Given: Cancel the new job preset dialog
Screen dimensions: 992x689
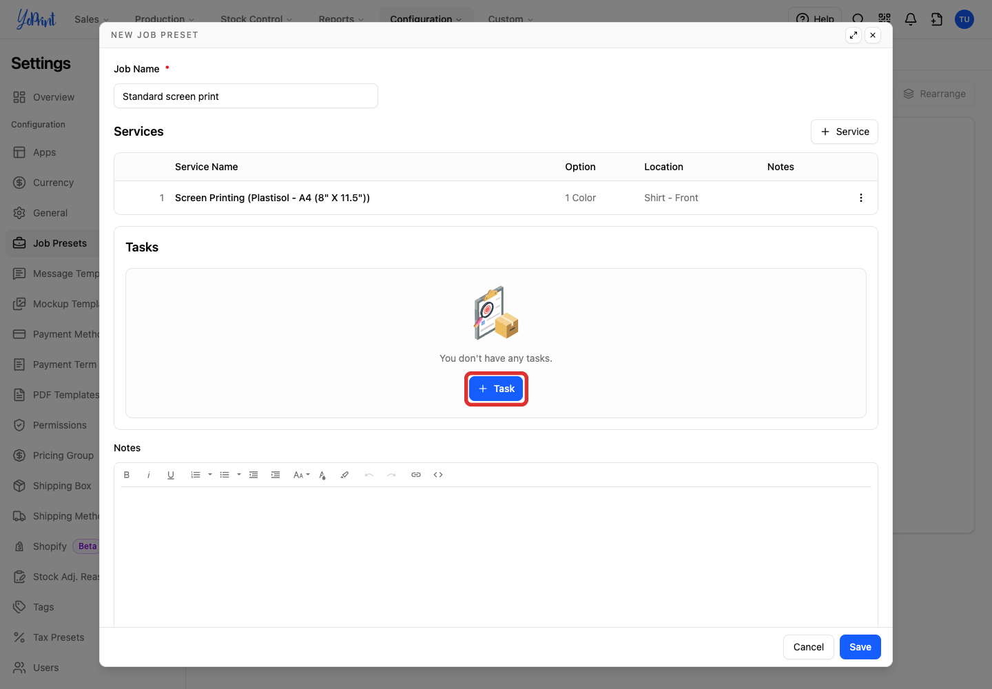Looking at the screenshot, I should (809, 647).
